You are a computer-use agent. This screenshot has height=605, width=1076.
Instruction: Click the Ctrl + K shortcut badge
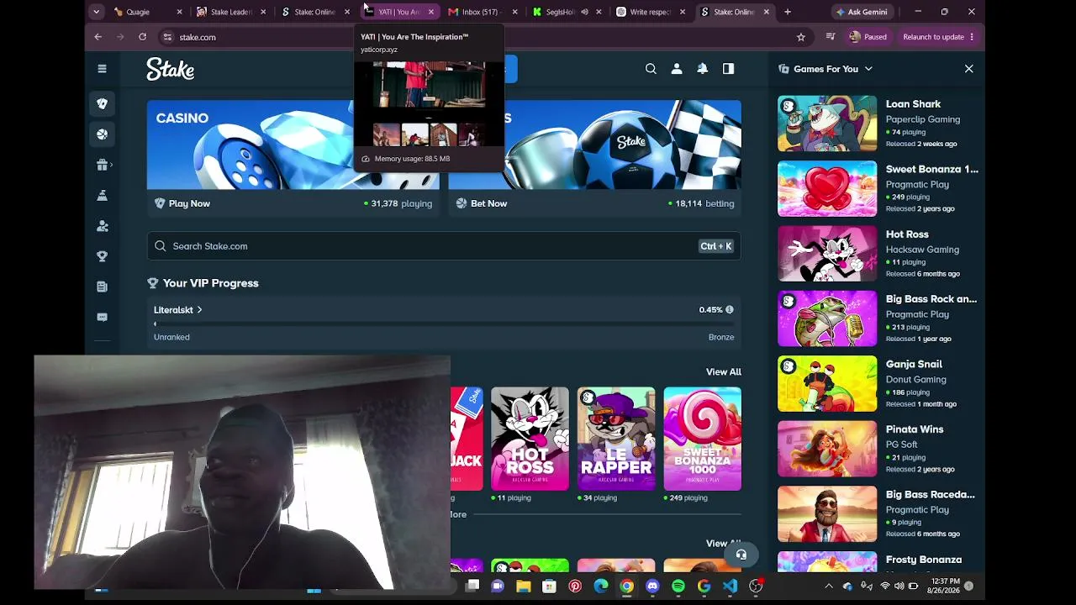coord(716,246)
